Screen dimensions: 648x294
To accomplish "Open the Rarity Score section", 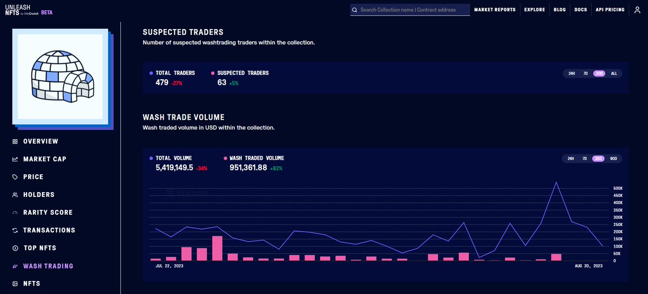I will 48,213.
